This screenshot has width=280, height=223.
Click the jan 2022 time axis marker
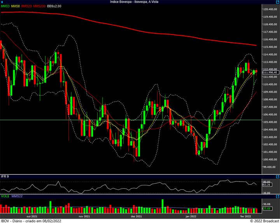191,216
